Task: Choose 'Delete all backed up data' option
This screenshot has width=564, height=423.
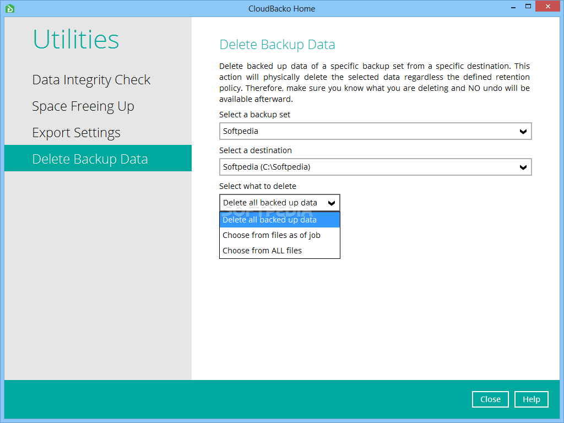Action: pos(279,220)
